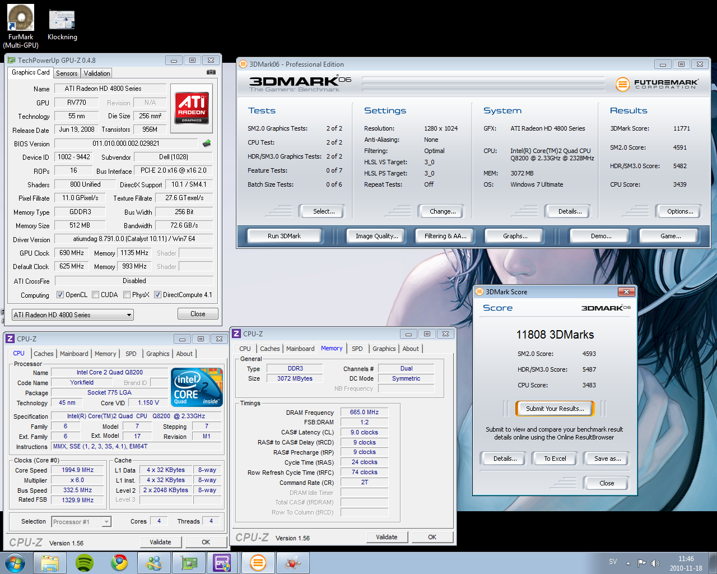Open Action Center flag tray icon
Image resolution: width=717 pixels, height=574 pixels.
[642, 563]
